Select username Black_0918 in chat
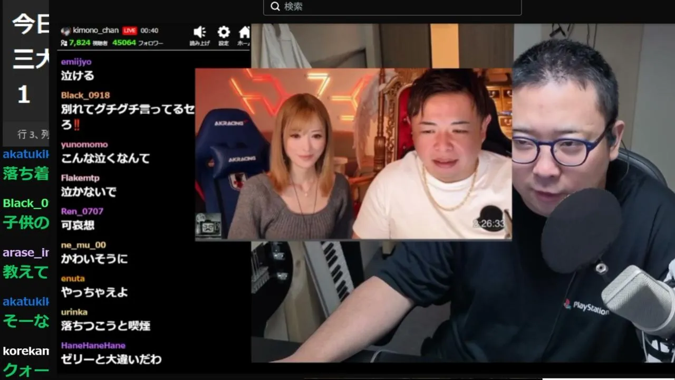This screenshot has height=380, width=675. 85,95
